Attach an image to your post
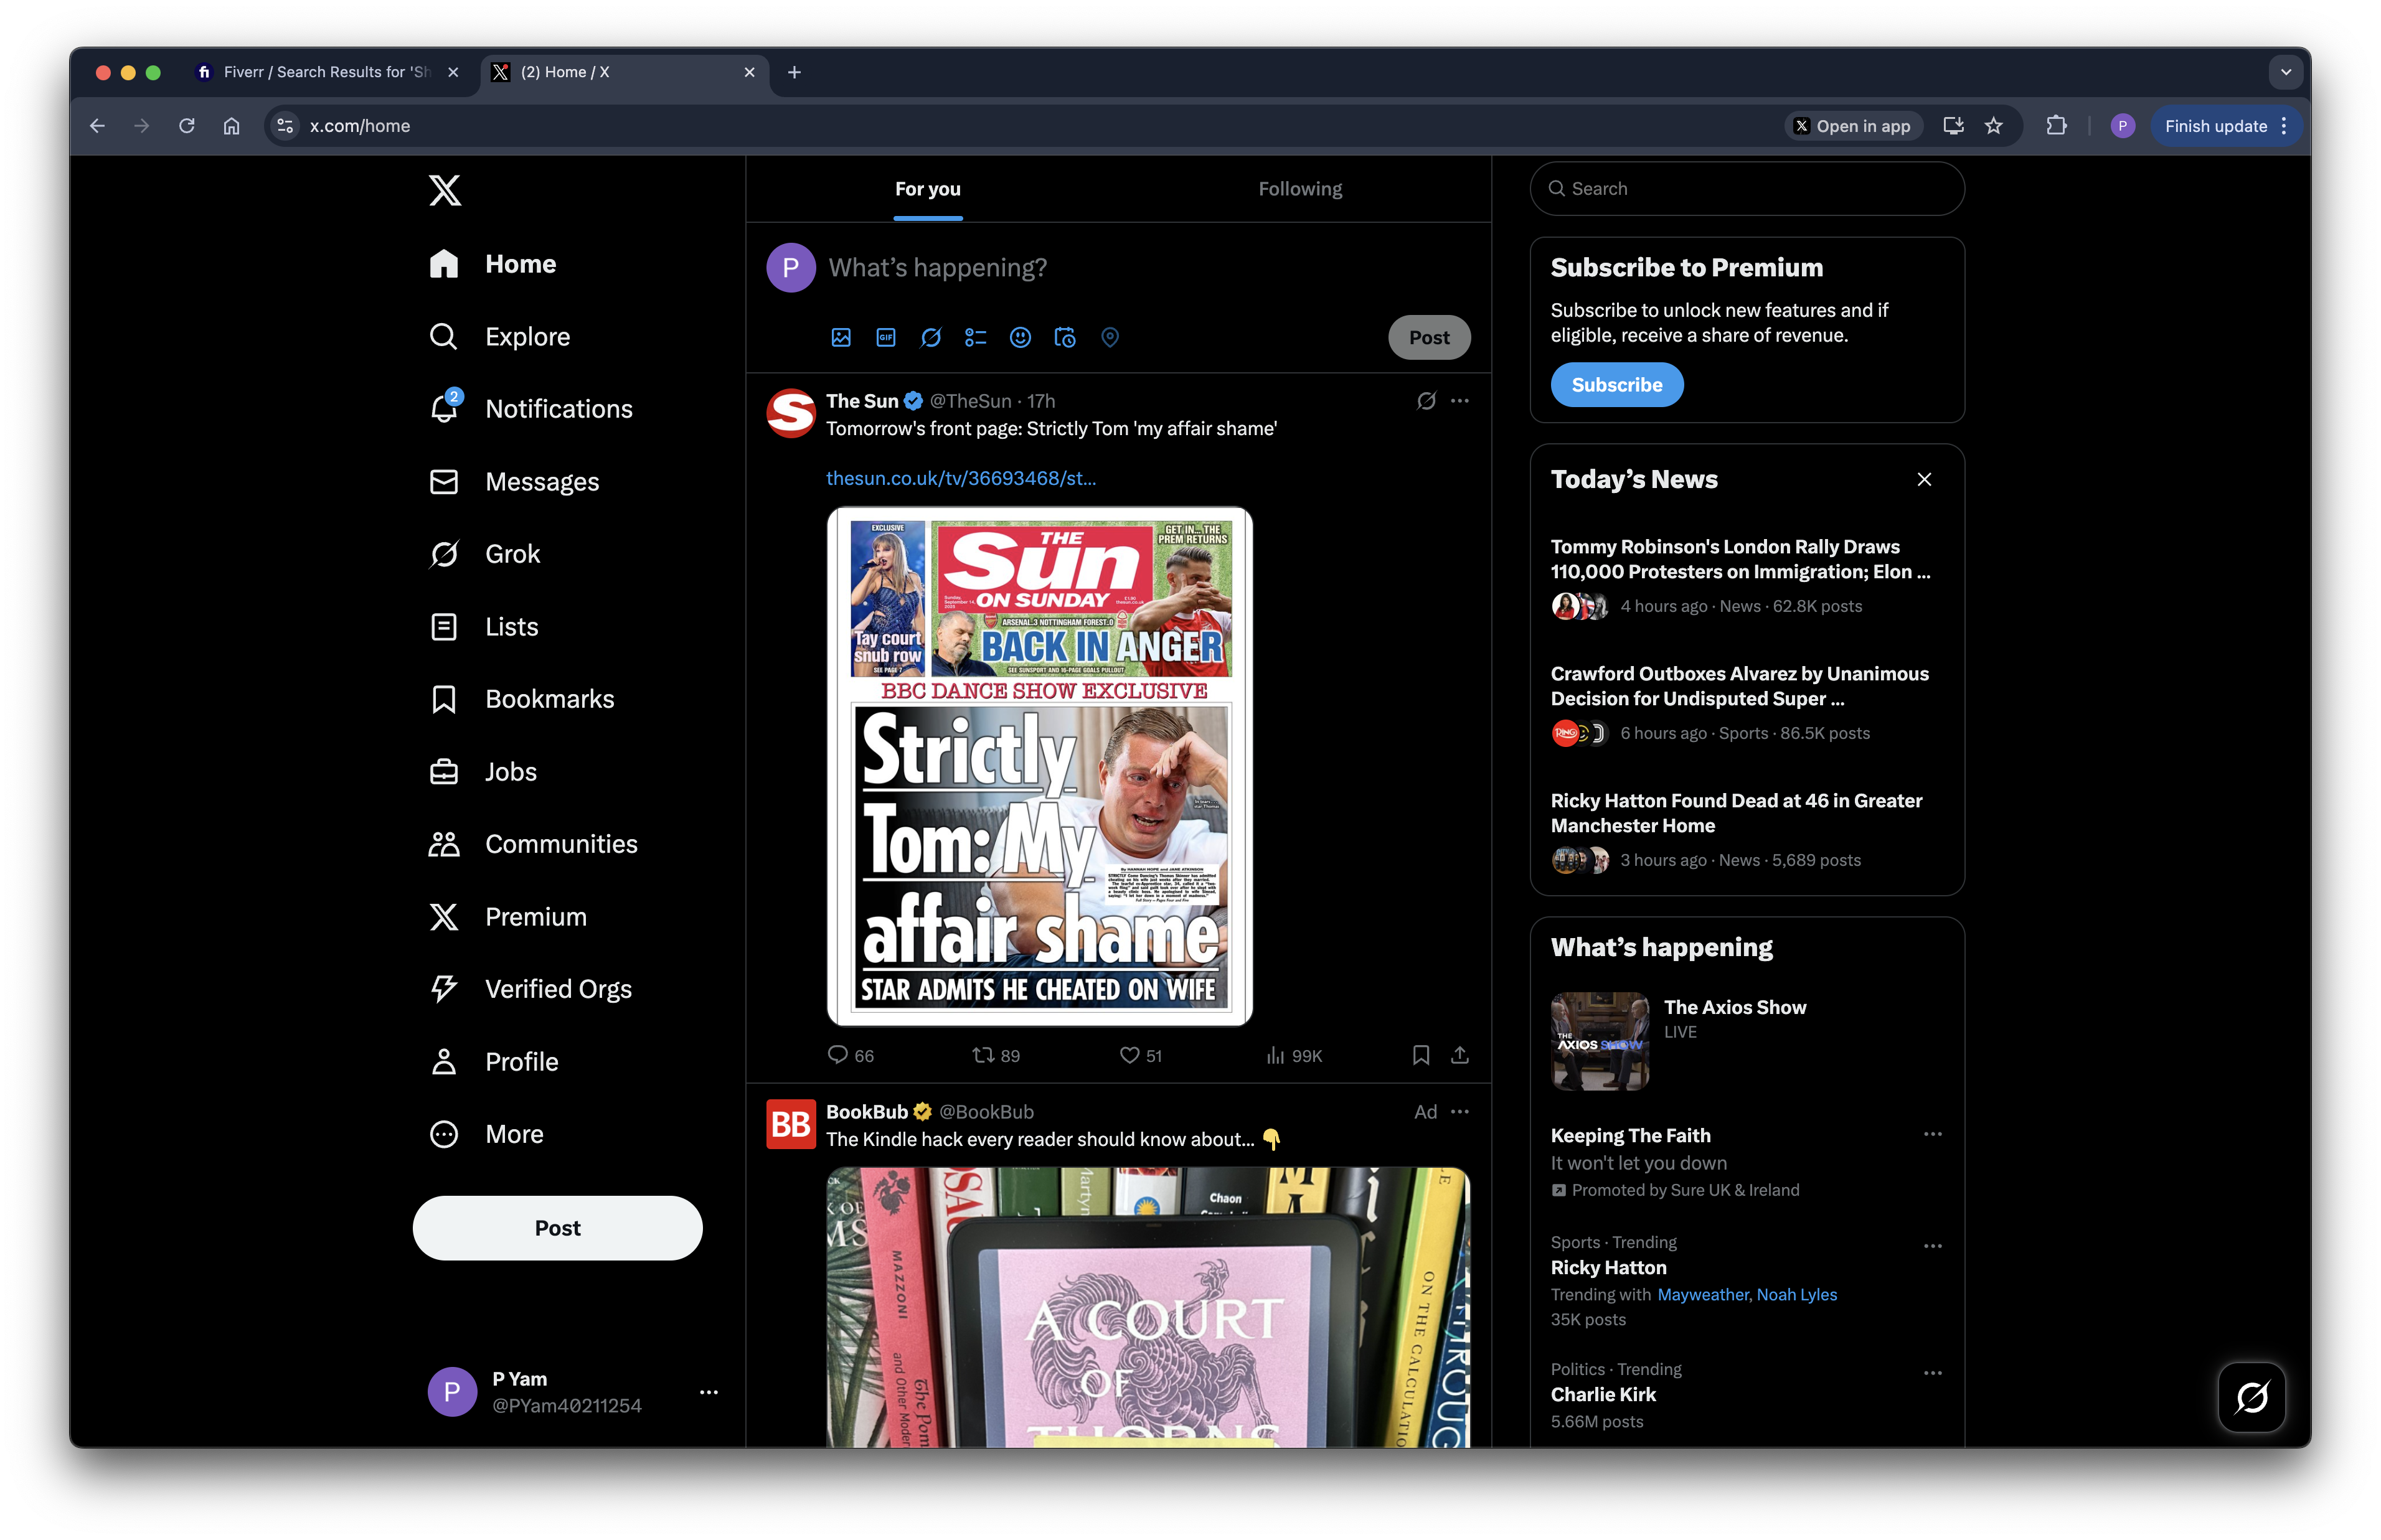The height and width of the screenshot is (1540, 2381). click(841, 338)
